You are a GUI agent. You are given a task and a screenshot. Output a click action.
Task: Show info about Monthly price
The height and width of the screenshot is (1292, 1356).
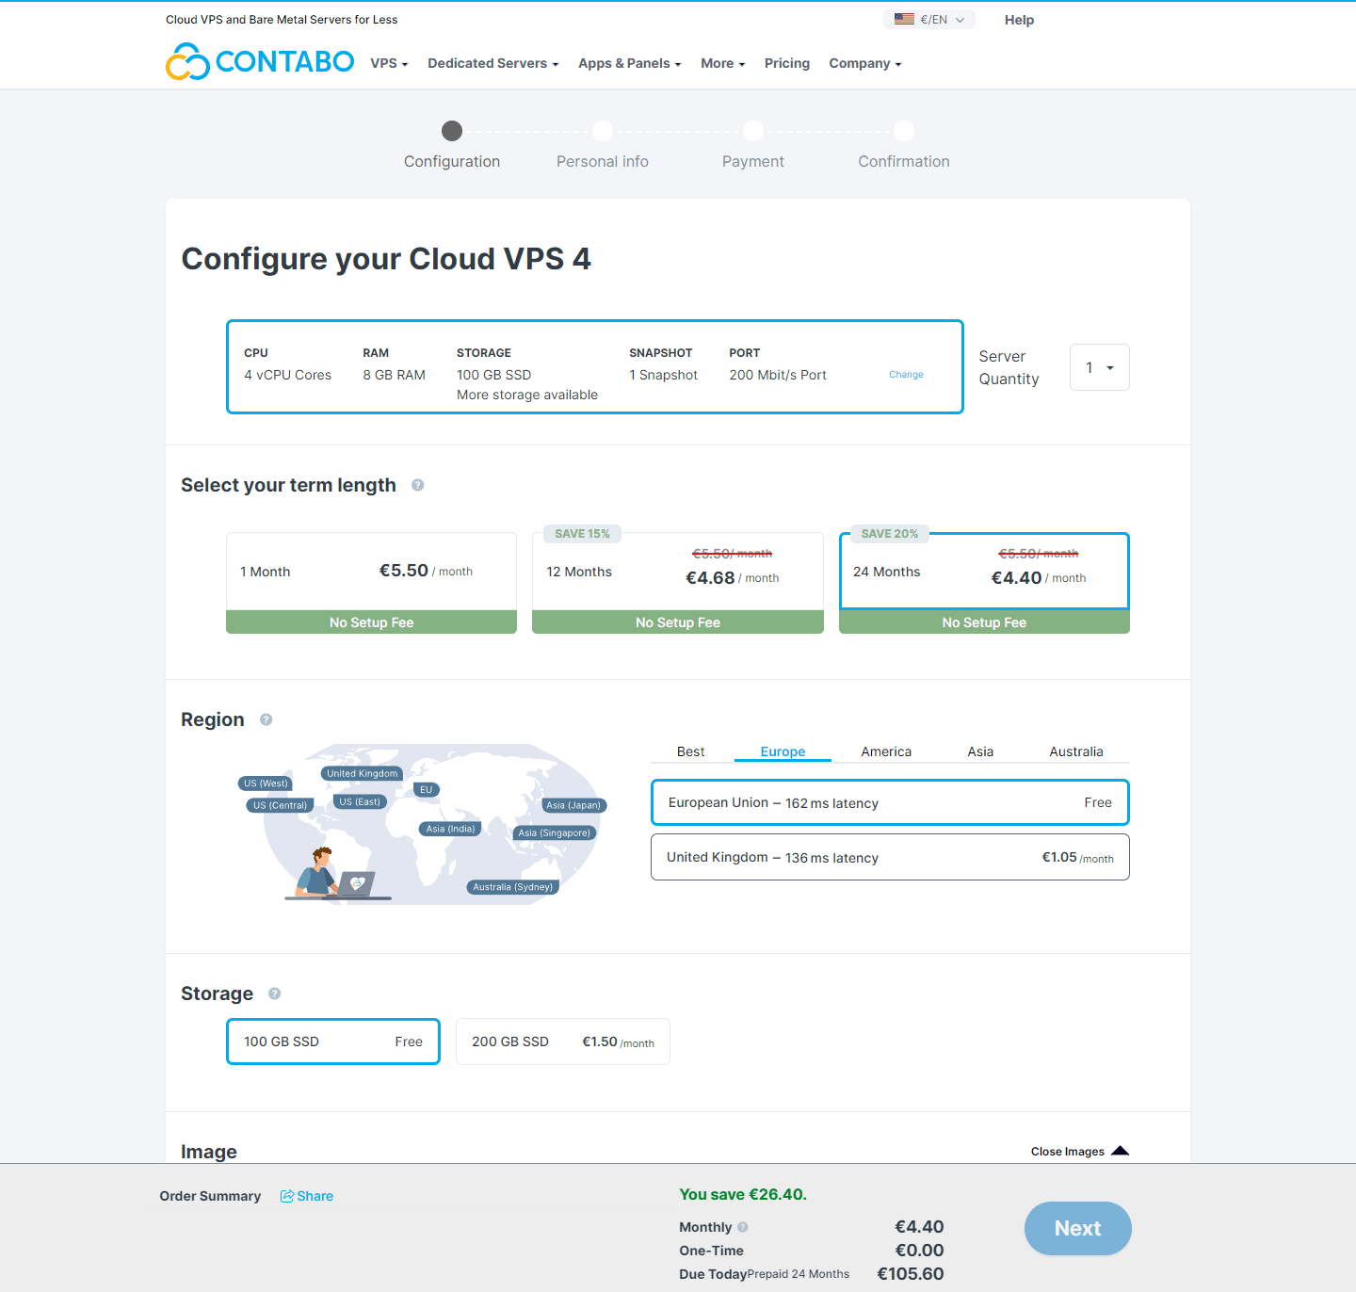point(743,1227)
